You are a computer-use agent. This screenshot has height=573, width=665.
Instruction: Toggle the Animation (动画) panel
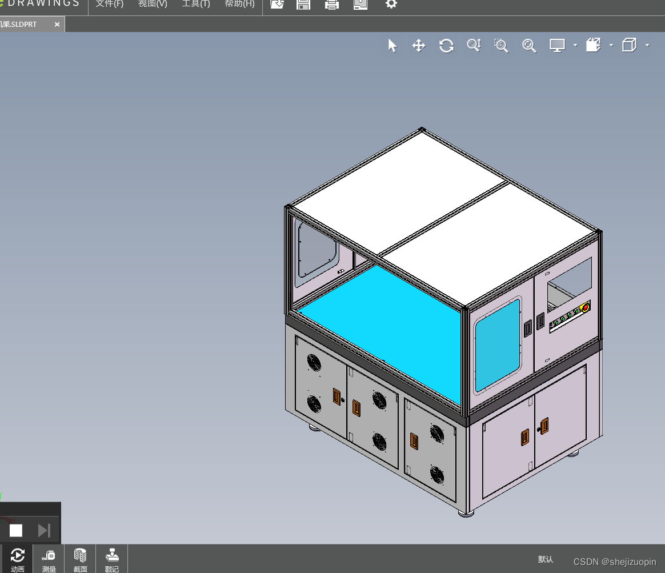click(x=17, y=559)
